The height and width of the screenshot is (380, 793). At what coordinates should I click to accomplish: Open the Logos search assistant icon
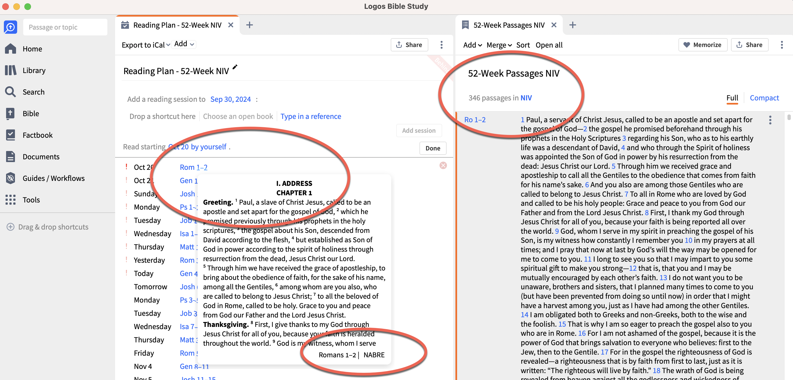click(x=11, y=27)
